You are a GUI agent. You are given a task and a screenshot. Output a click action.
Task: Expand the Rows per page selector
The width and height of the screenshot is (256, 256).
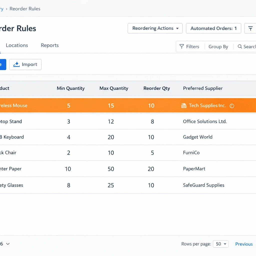point(220,244)
